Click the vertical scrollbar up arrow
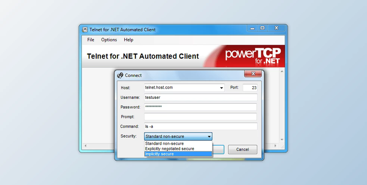This screenshot has height=185, width=367. tap(282, 71)
